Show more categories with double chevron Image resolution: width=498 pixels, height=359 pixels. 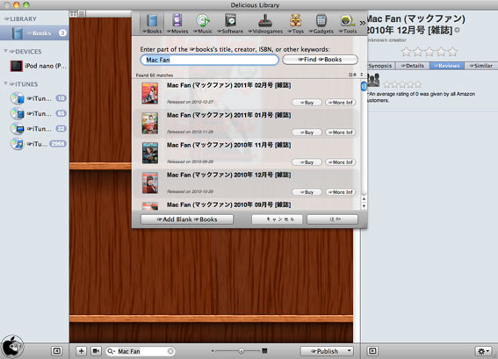pyautogui.click(x=363, y=23)
